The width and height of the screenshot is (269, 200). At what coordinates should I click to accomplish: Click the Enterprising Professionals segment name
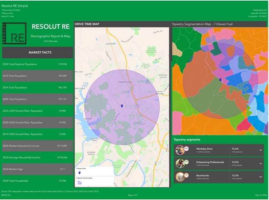click(210, 162)
